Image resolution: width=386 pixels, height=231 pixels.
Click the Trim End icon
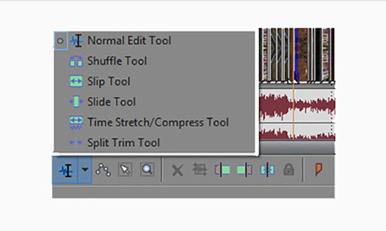pos(244,170)
